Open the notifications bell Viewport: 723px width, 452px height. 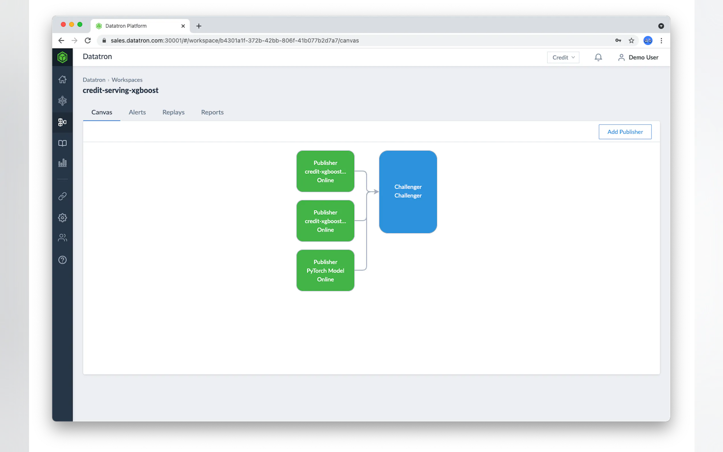tap(598, 57)
